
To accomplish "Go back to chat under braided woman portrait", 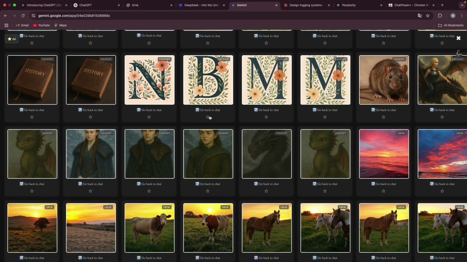I will pos(90,184).
